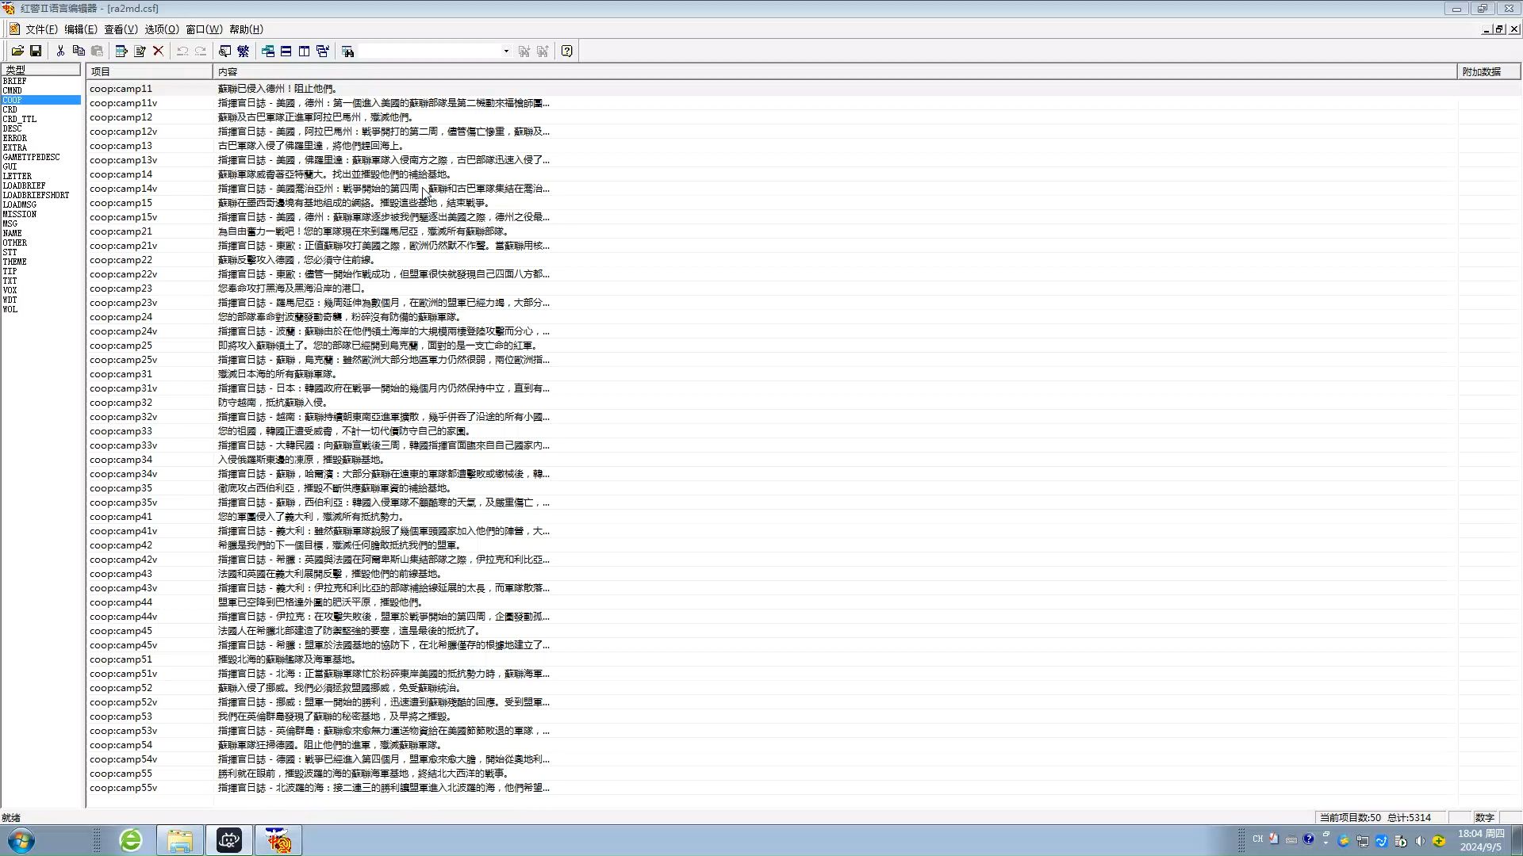Screen dimensions: 1523x856
Task: Open the 帮助(H) menu
Action: pos(246,29)
